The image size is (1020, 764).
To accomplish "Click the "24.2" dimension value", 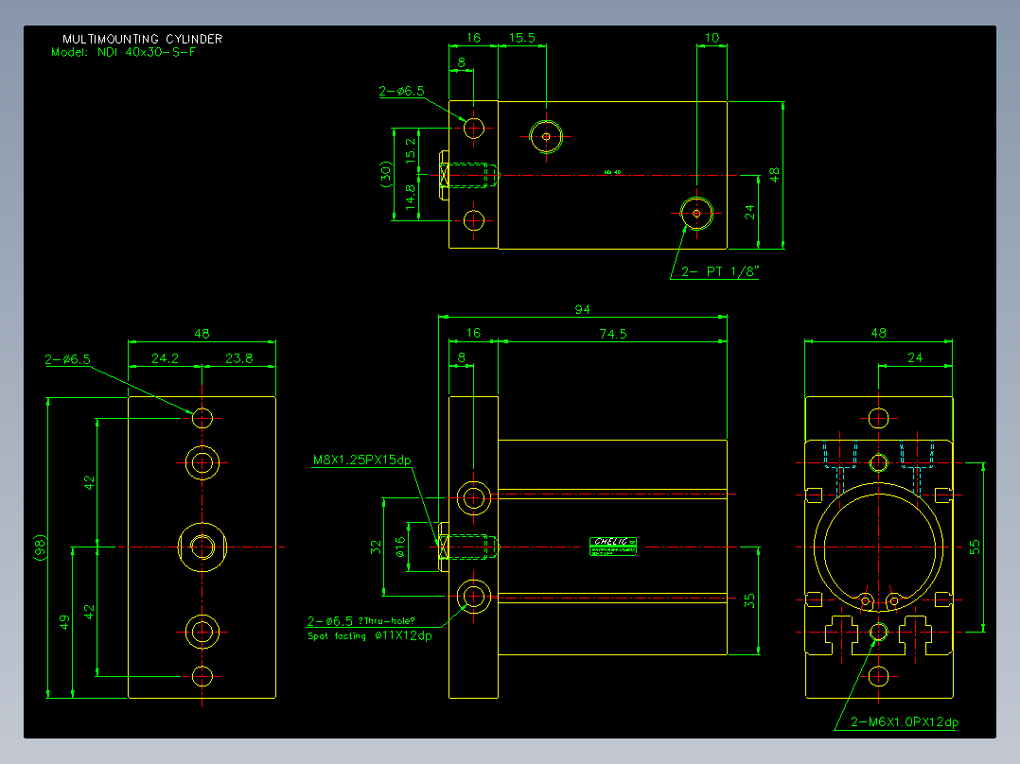I will tap(165, 358).
